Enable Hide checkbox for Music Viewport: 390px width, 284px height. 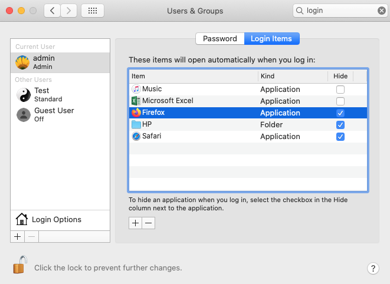click(340, 90)
